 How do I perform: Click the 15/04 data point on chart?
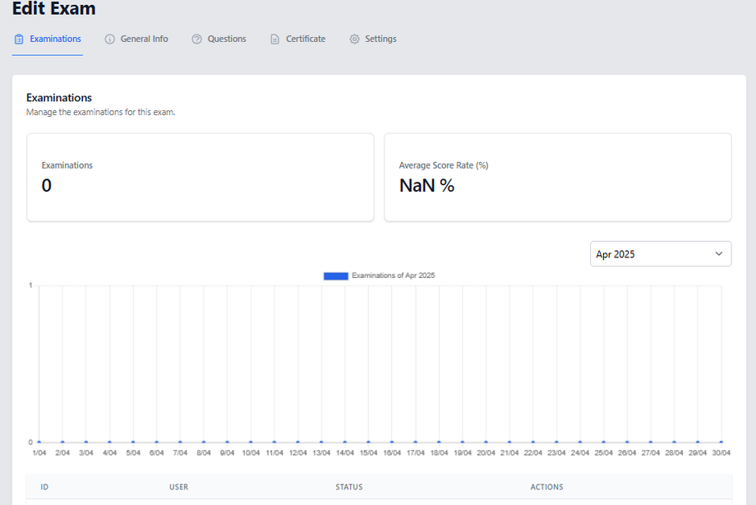pos(368,442)
